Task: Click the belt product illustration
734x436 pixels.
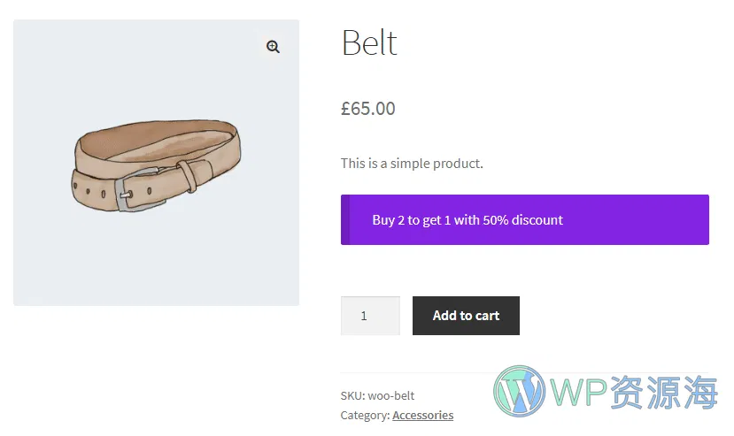Action: [157, 164]
